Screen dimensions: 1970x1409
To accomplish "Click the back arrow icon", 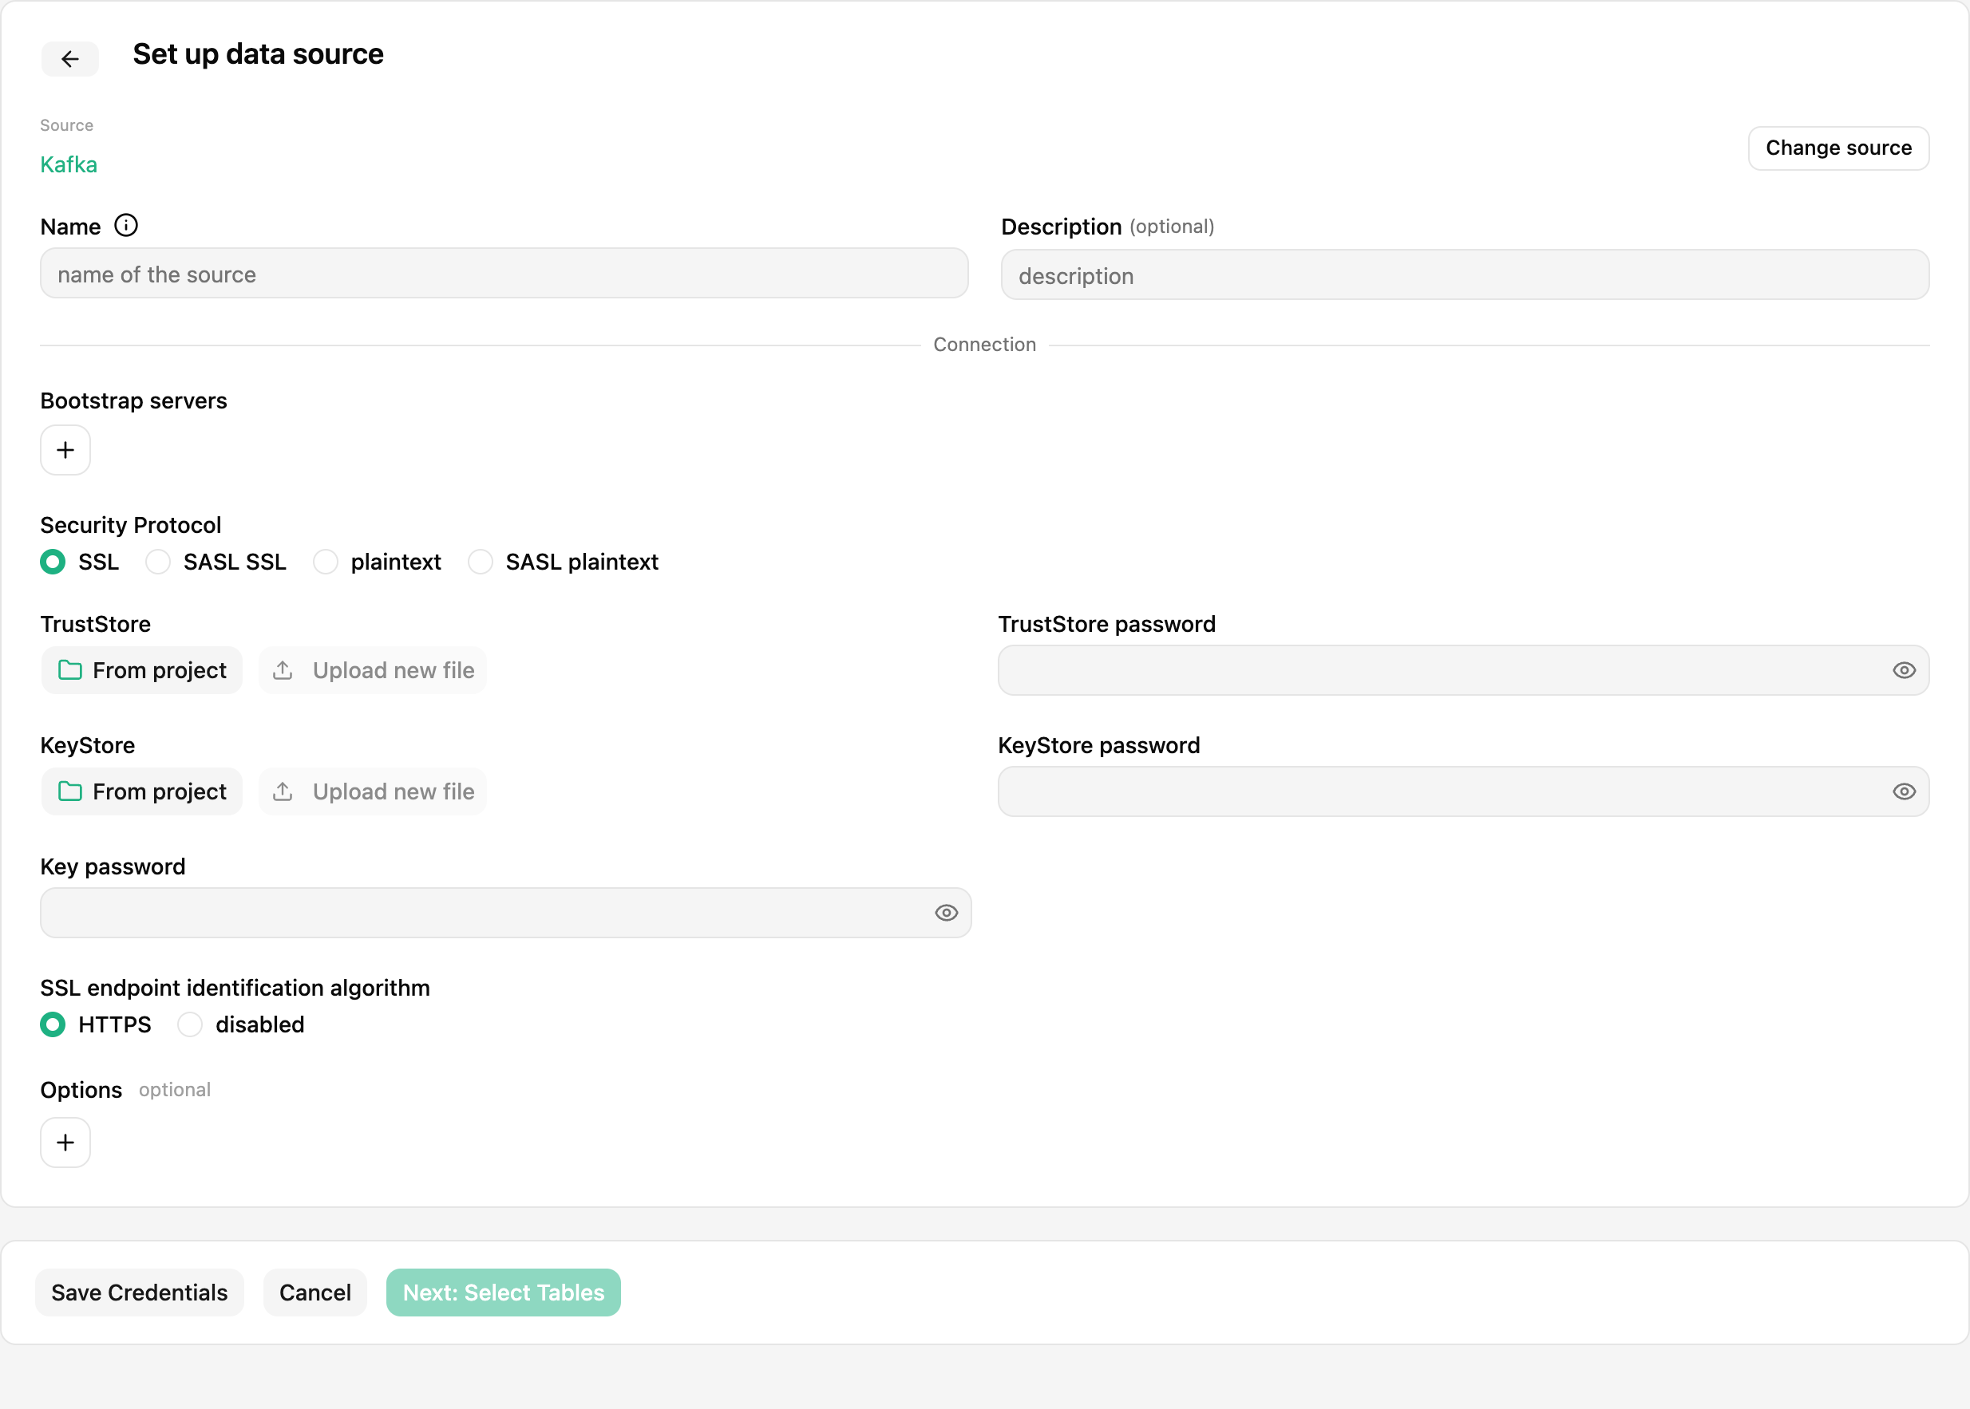I will click(x=69, y=58).
